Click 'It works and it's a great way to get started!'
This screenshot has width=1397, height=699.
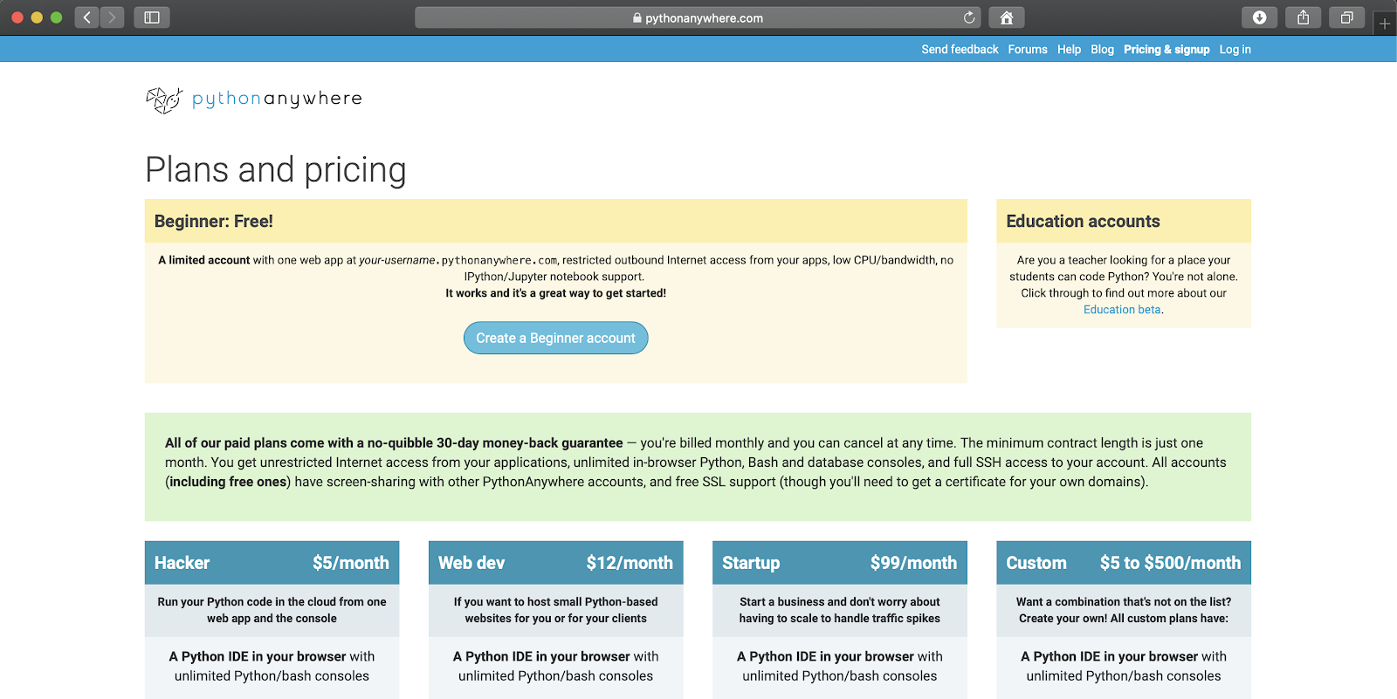click(x=555, y=293)
